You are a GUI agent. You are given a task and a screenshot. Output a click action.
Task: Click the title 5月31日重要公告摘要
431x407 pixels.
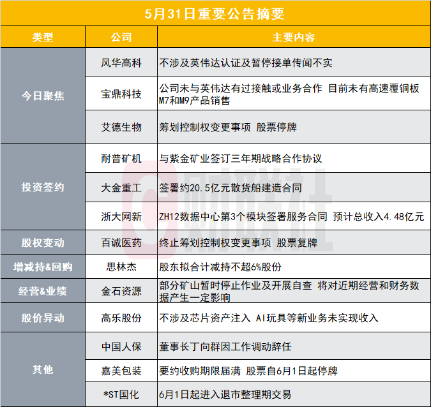pos(215,14)
